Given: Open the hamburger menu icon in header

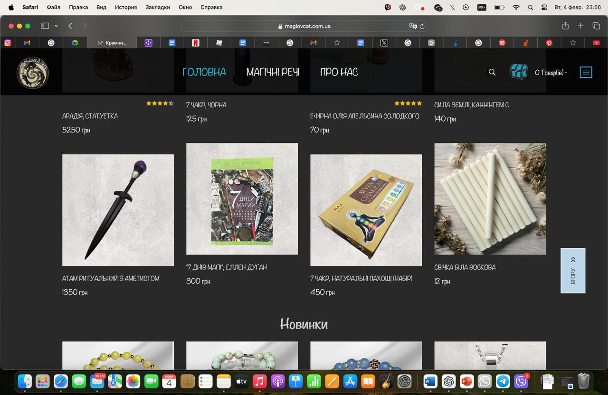Looking at the screenshot, I should 586,73.
